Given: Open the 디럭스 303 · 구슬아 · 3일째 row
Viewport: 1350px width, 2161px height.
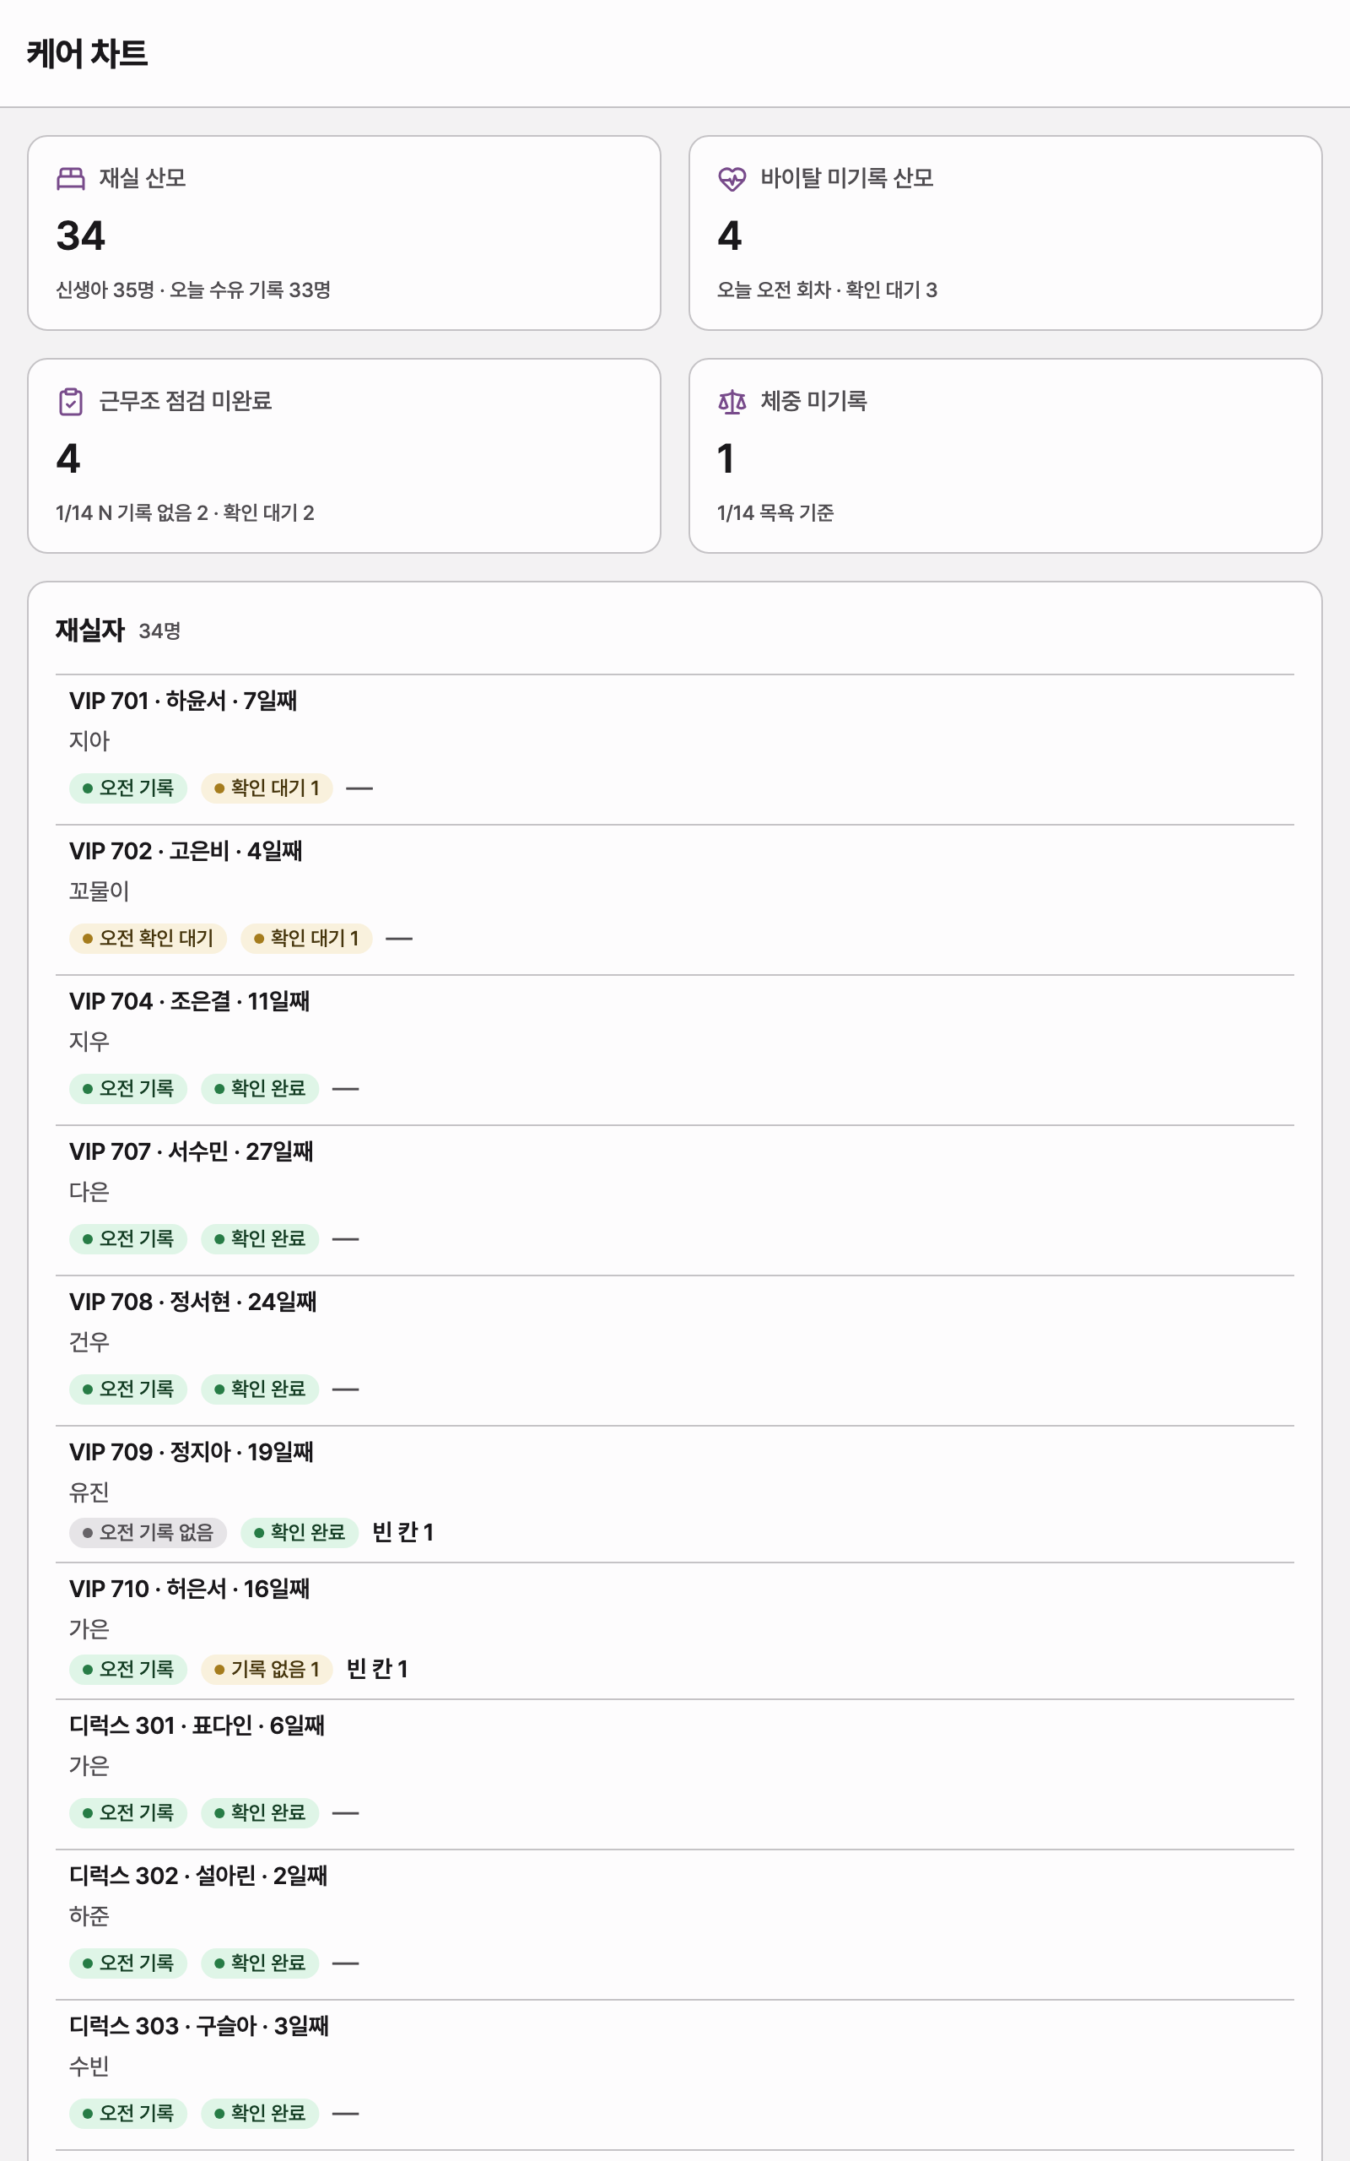Looking at the screenshot, I should pos(675,2074).
